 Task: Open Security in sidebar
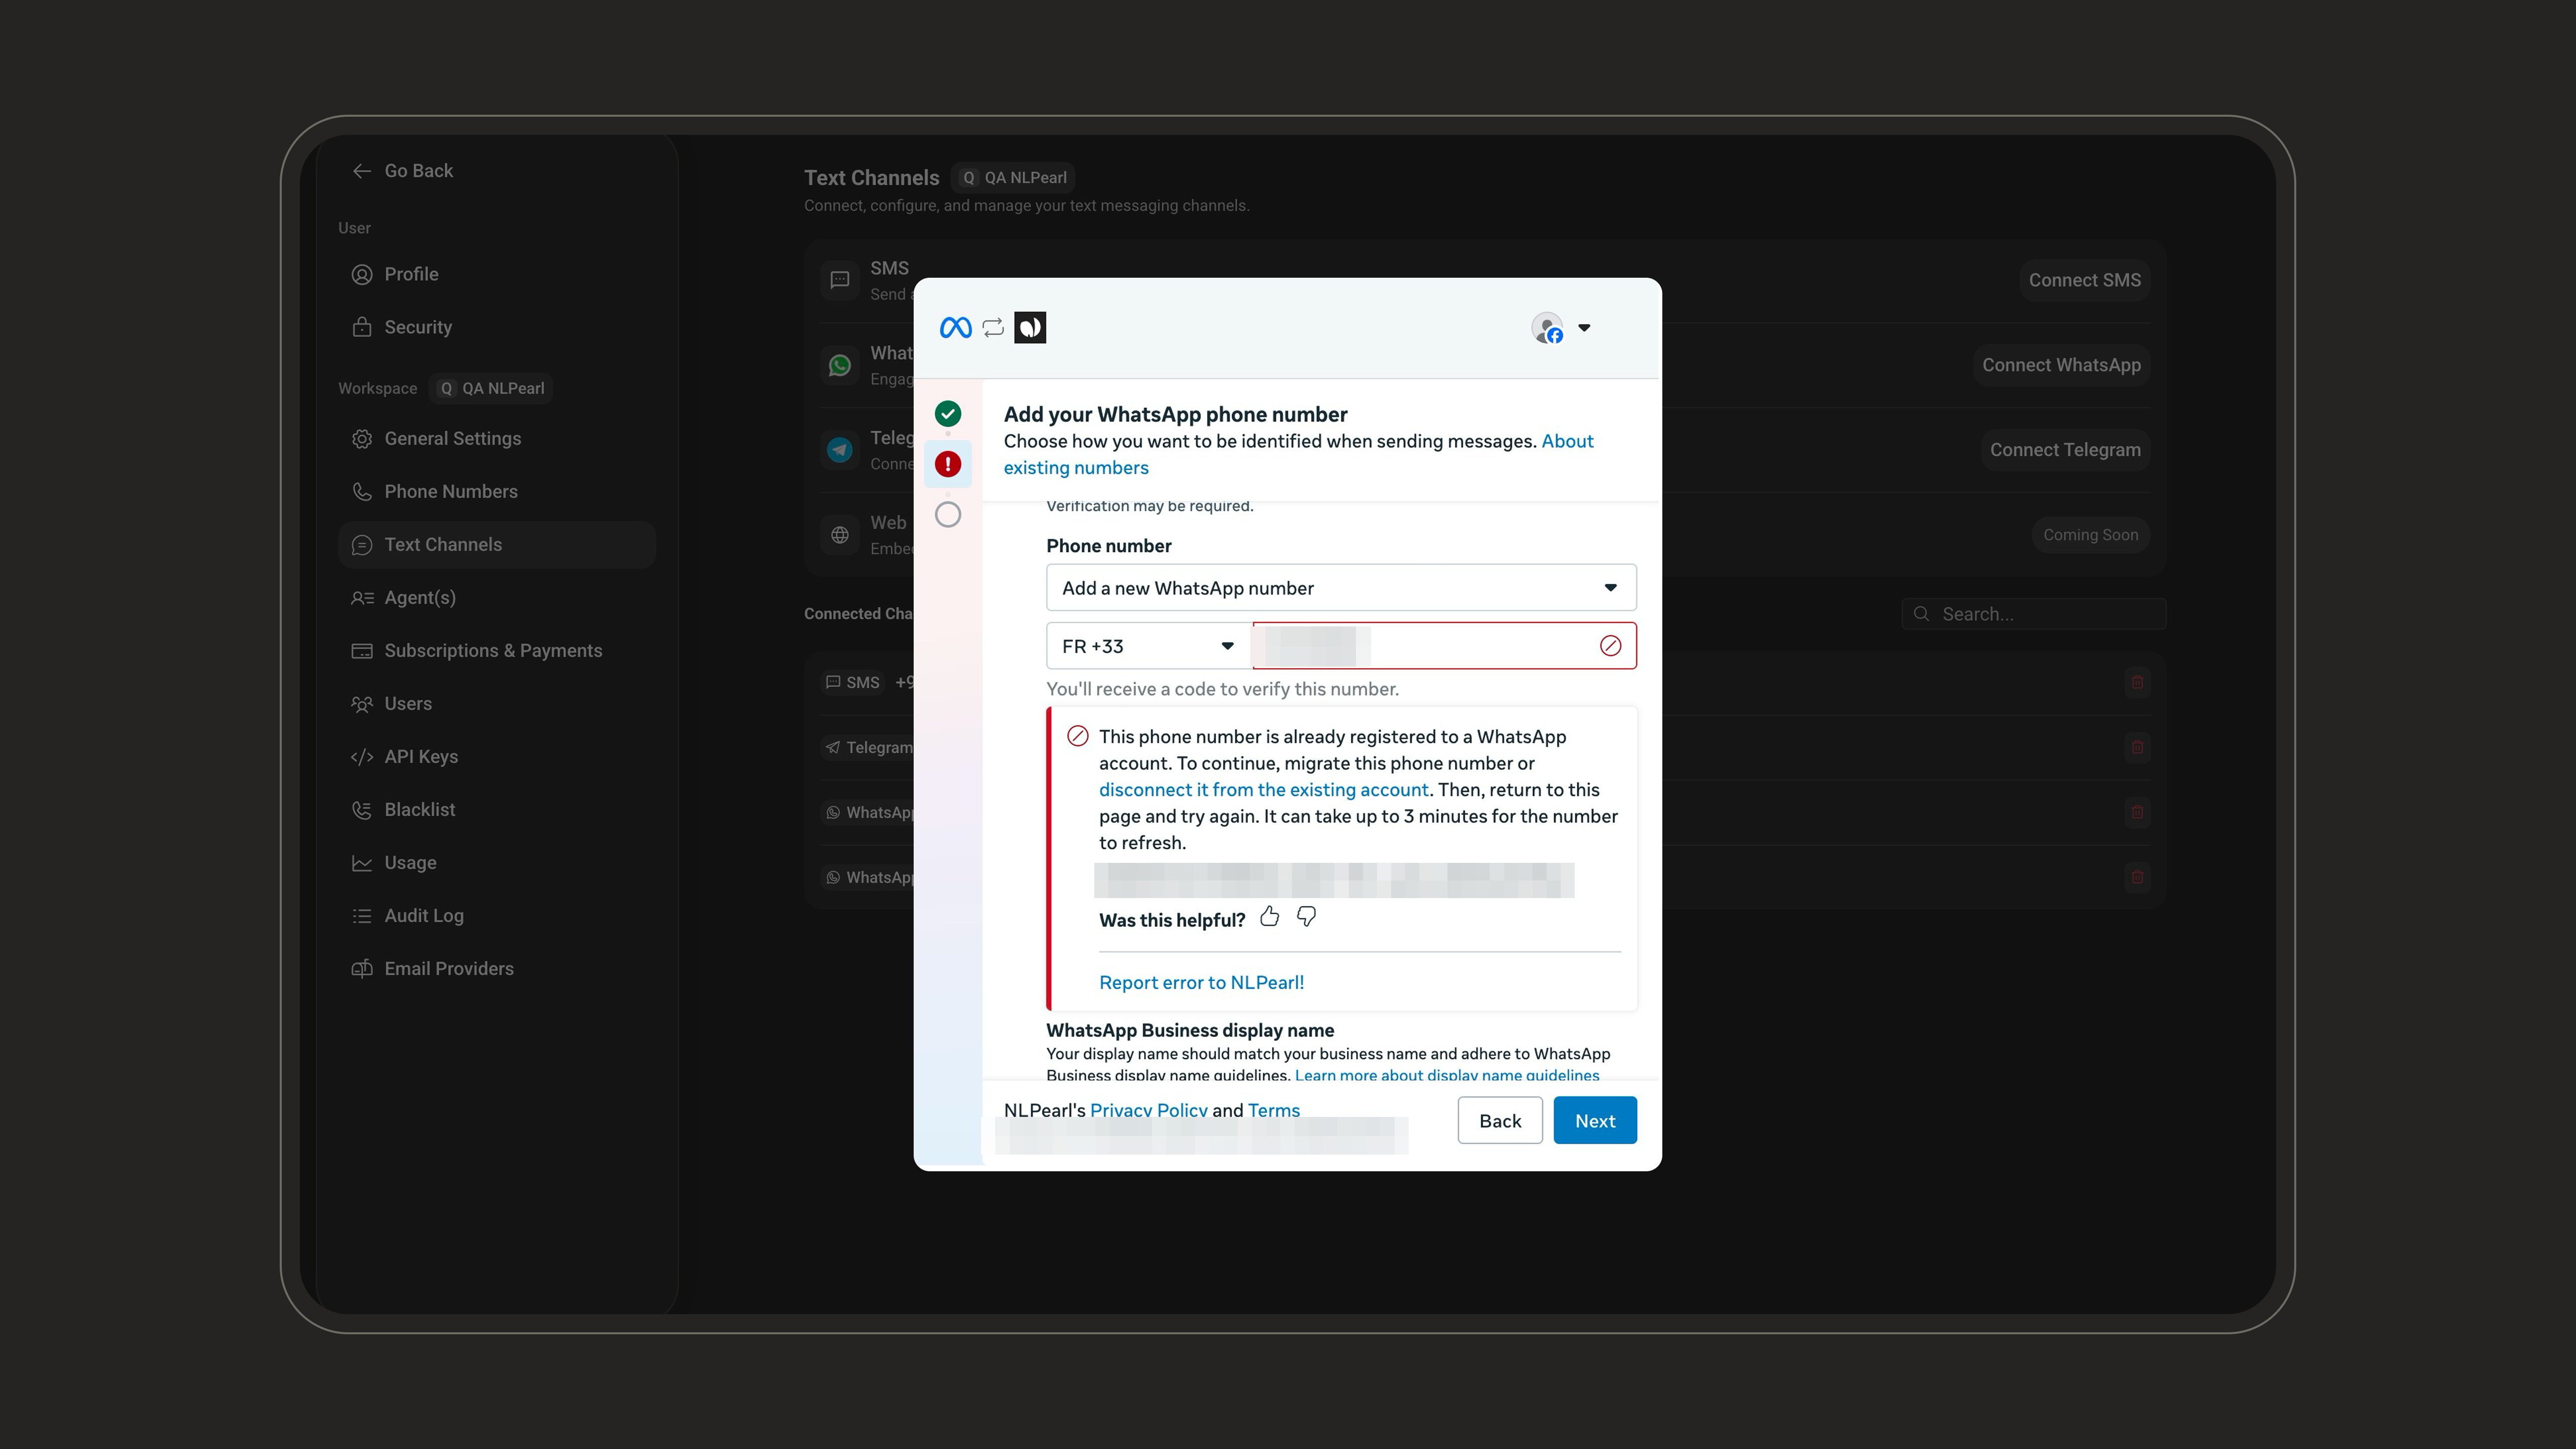coord(496,327)
